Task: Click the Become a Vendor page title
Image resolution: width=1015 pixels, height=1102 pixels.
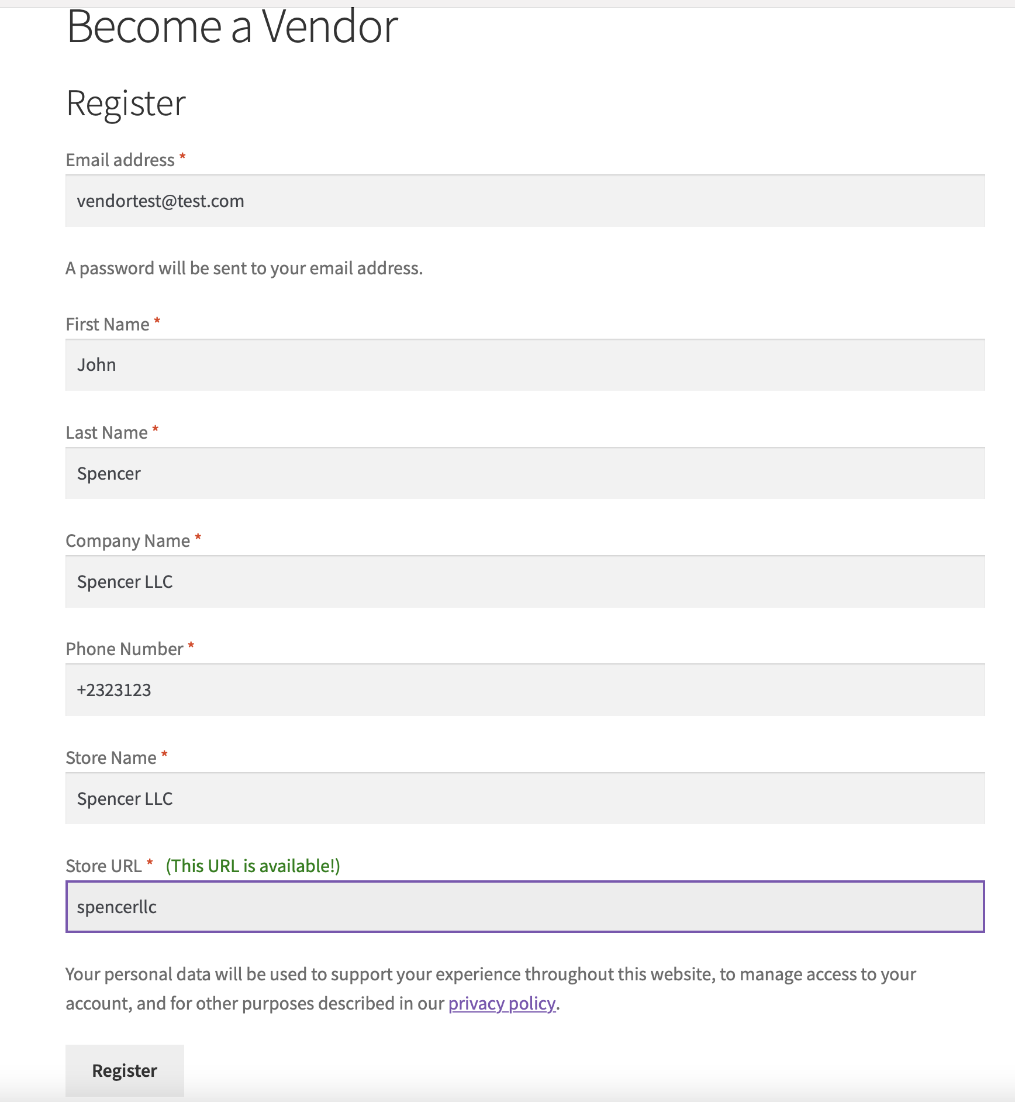Action: click(x=232, y=27)
